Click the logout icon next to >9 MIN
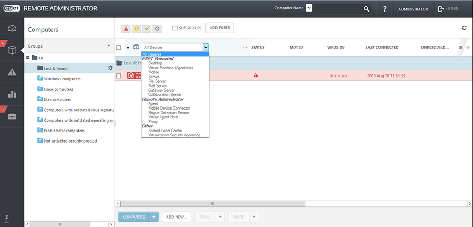Image resolution: width=473 pixels, height=227 pixels. coord(440,9)
